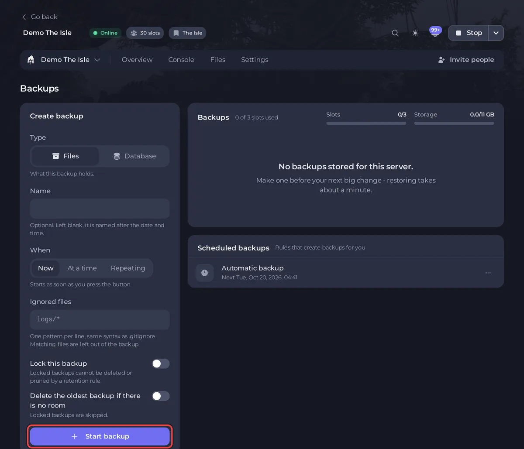Toggle light theme with sun icon
The image size is (524, 449).
[x=415, y=33]
